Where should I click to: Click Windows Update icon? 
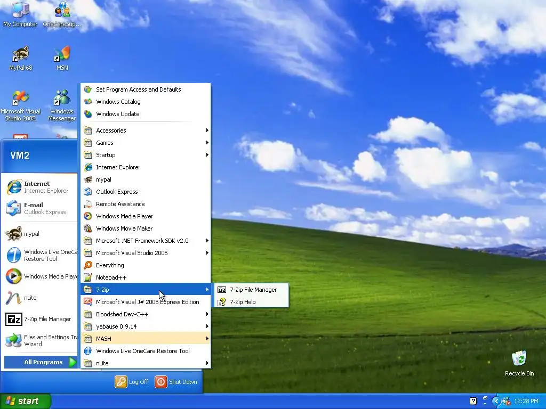[88, 114]
